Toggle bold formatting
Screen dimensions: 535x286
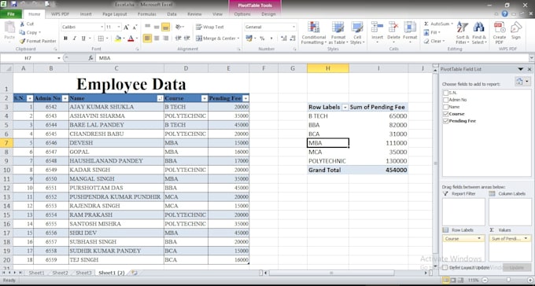pos(65,38)
